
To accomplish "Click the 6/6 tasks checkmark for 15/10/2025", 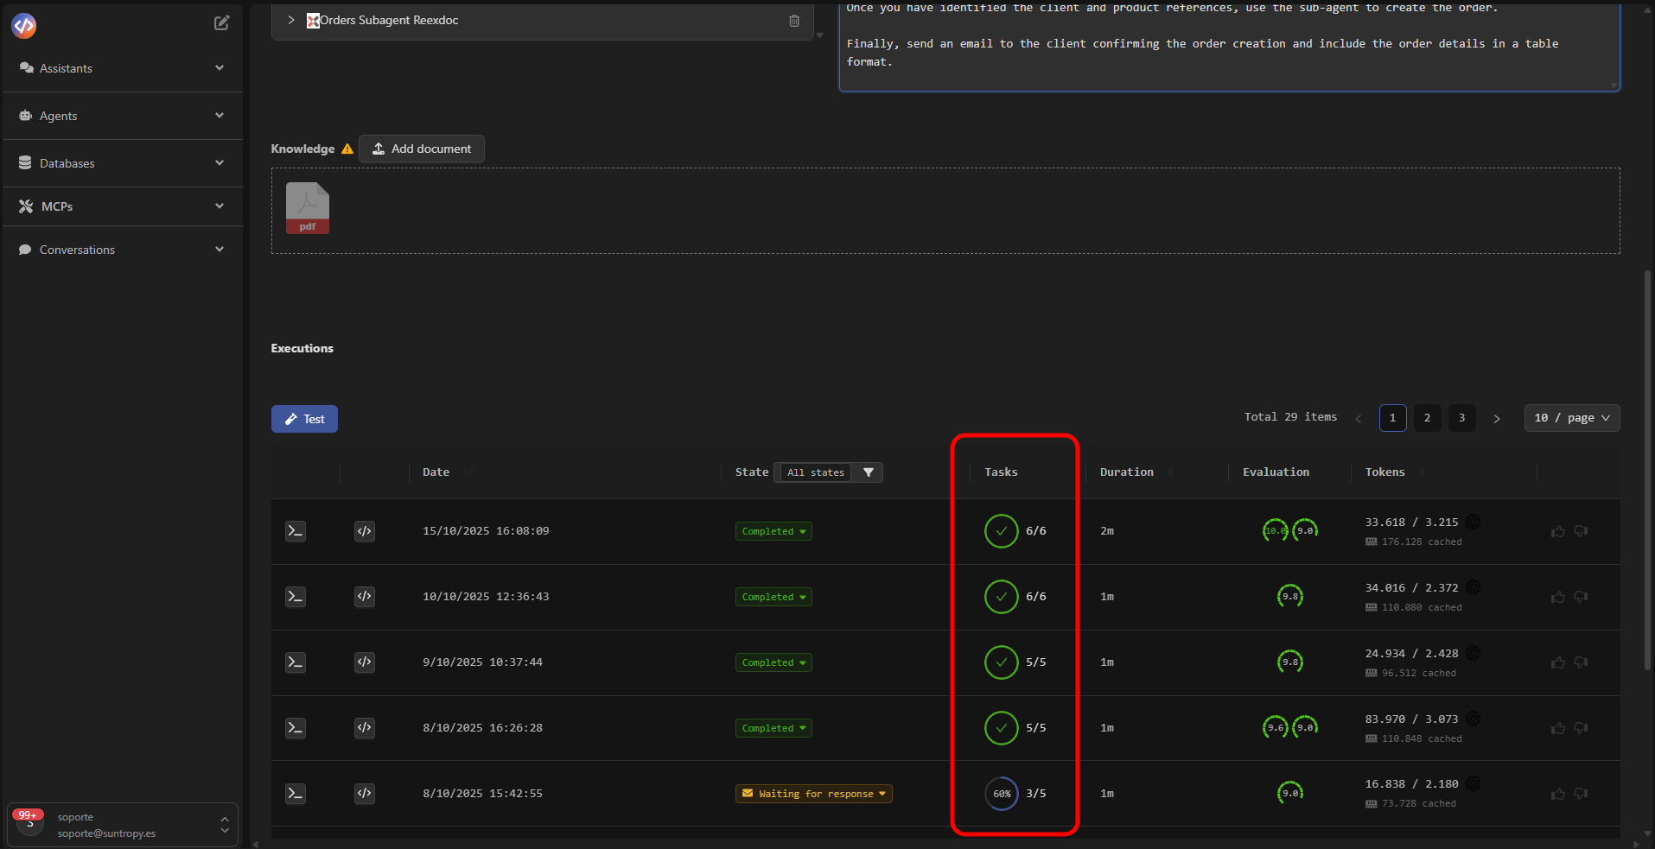I will (x=1002, y=531).
